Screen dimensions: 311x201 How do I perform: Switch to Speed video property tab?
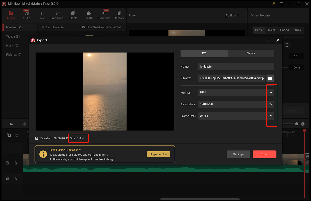tap(284, 30)
